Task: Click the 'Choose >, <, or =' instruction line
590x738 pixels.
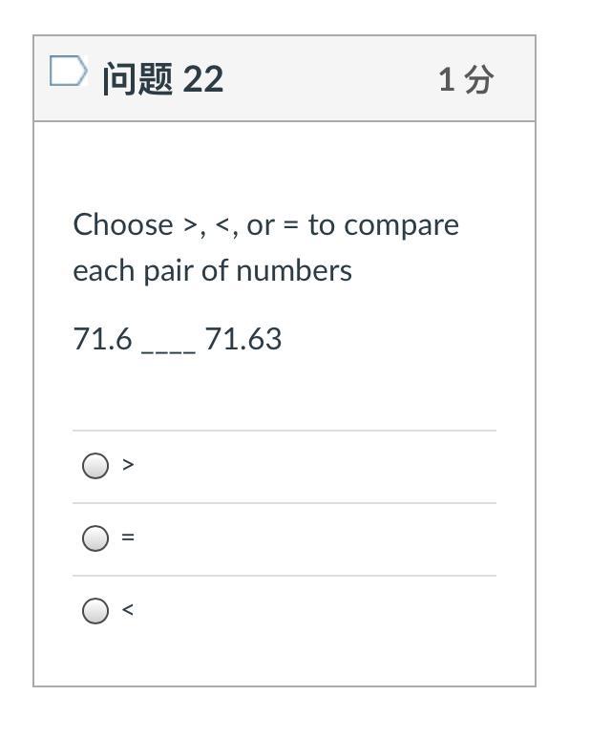Action: pos(265,225)
